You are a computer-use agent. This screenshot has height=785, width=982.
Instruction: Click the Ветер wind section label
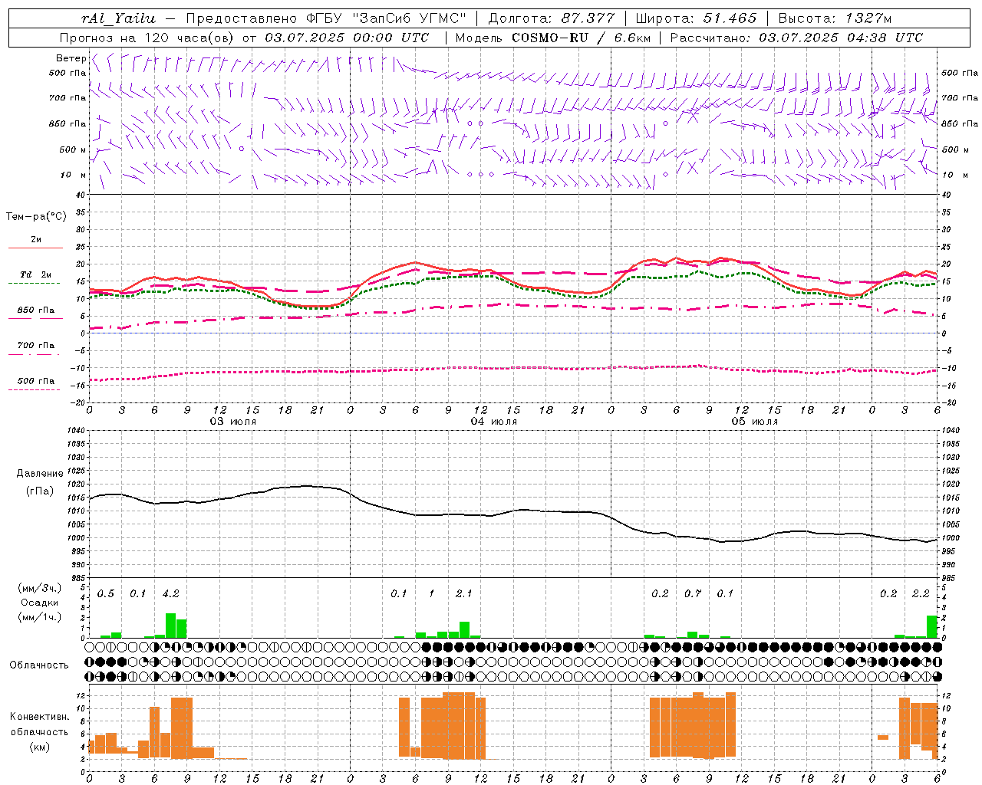[x=71, y=58]
